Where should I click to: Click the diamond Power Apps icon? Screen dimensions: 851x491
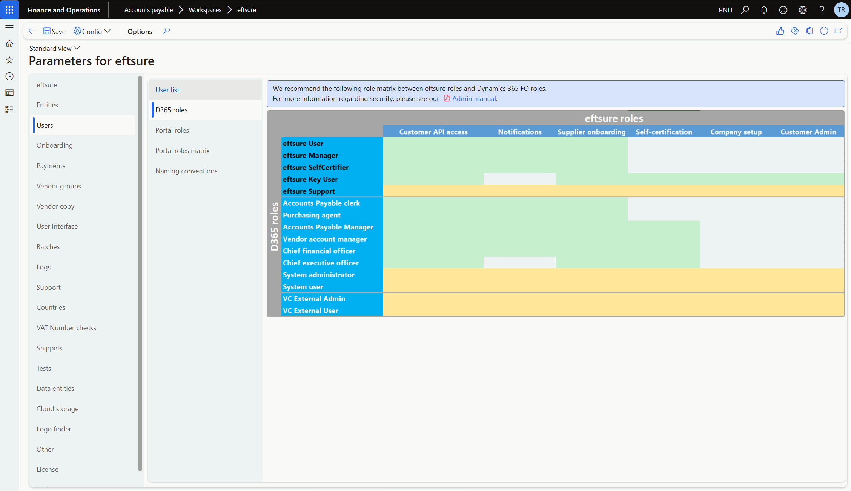[x=795, y=31]
